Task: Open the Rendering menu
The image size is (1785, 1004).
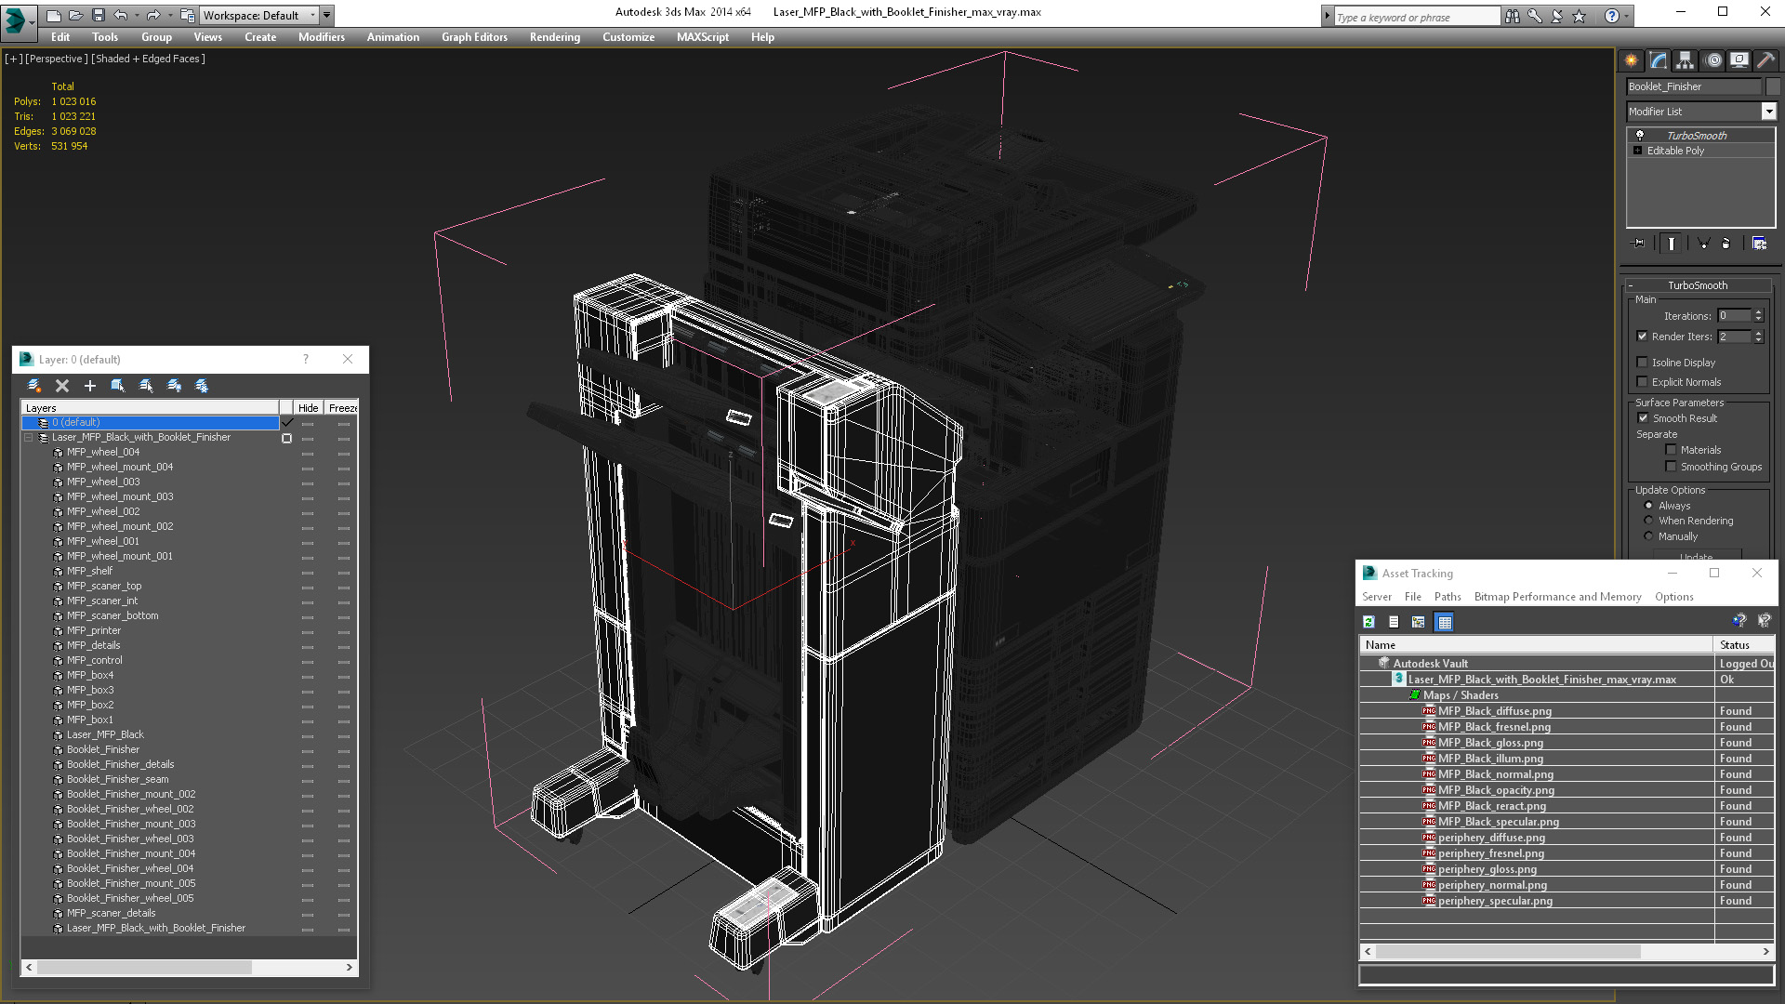Action: coord(554,37)
